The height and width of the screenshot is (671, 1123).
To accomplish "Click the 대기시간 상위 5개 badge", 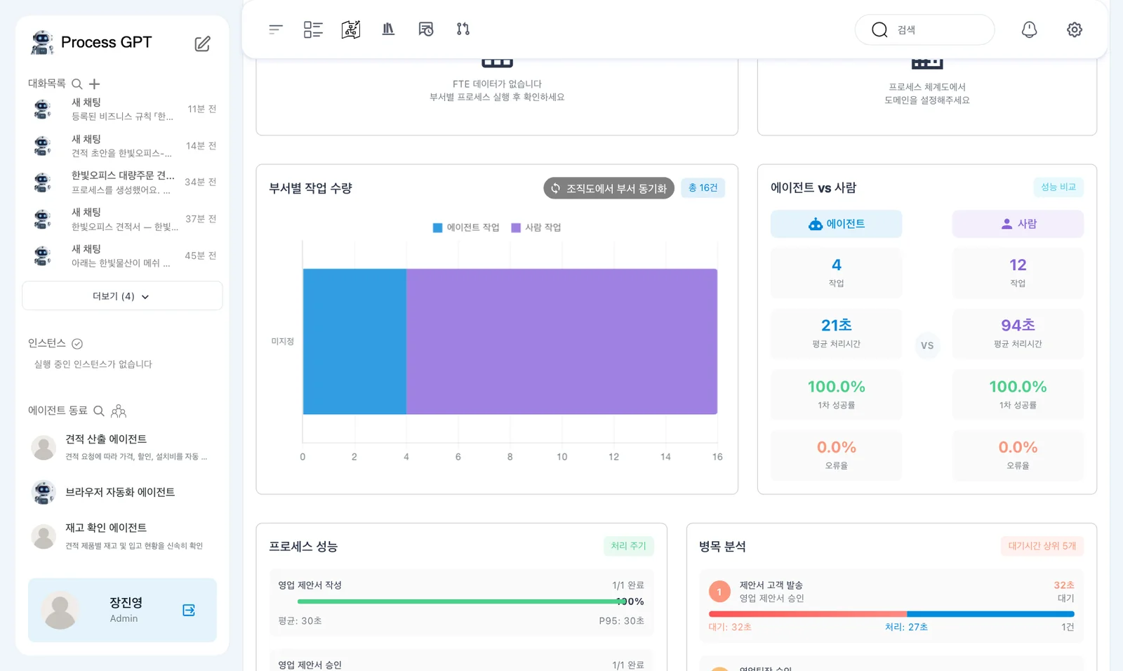I will (x=1042, y=546).
